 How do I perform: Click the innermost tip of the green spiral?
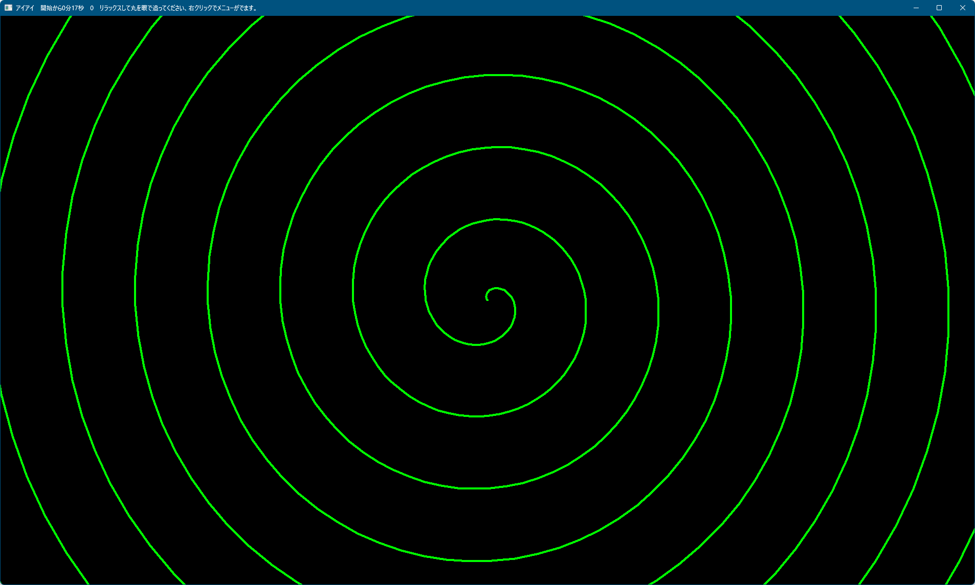487,300
